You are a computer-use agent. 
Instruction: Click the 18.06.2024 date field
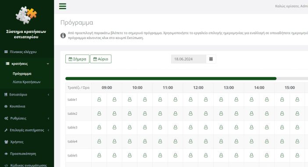pos(189,59)
